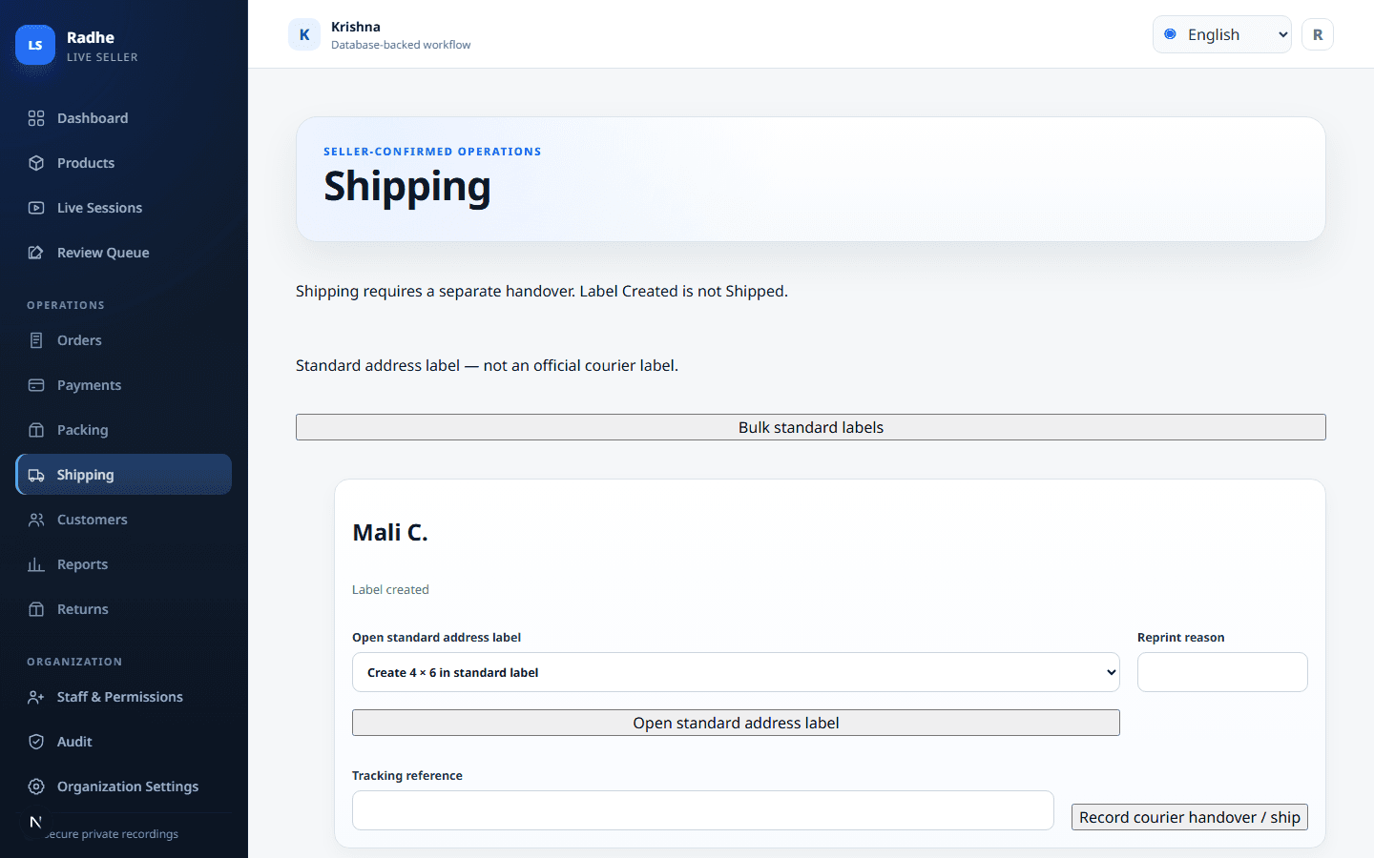Focus the Reprint reason input field
Viewport: 1374px width, 858px height.
(1222, 672)
